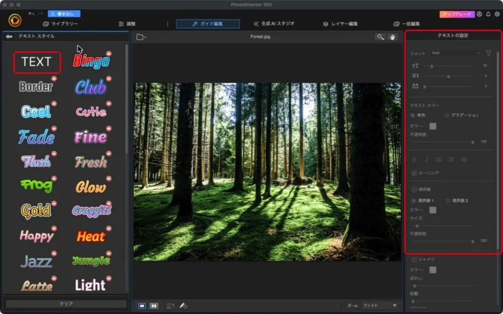Adjust the line spacing slider

pyautogui.click(x=448, y=76)
